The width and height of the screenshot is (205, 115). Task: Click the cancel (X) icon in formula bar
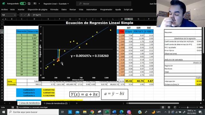pyautogui.click(x=21, y=15)
